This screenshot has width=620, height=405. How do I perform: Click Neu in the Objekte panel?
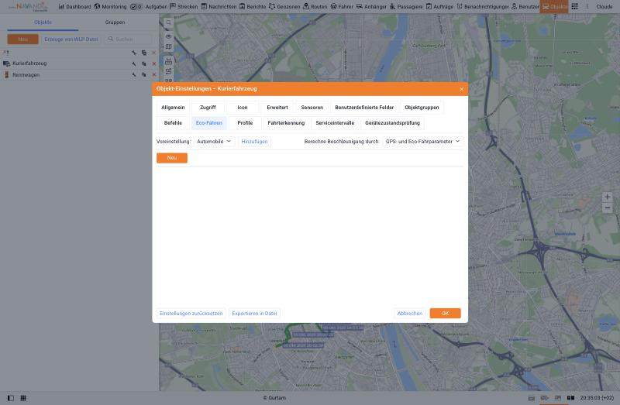(x=23, y=39)
